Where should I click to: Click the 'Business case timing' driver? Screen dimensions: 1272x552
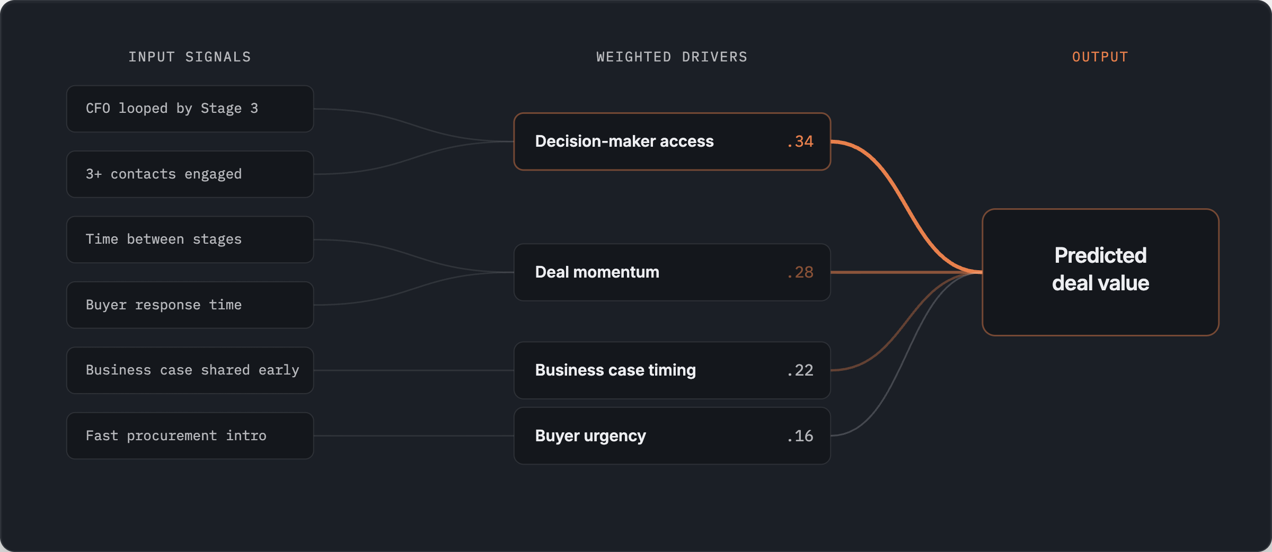(672, 370)
